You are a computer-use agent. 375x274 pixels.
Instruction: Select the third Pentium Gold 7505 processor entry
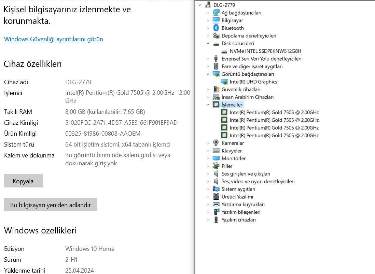[274, 128]
